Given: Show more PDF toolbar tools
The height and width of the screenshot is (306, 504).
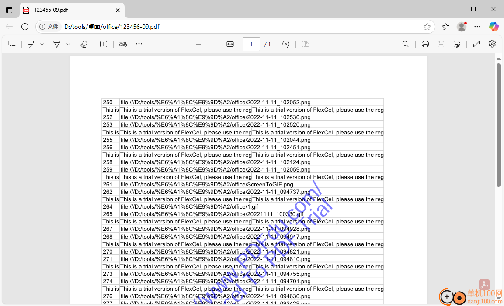Looking at the screenshot, I should (x=139, y=44).
